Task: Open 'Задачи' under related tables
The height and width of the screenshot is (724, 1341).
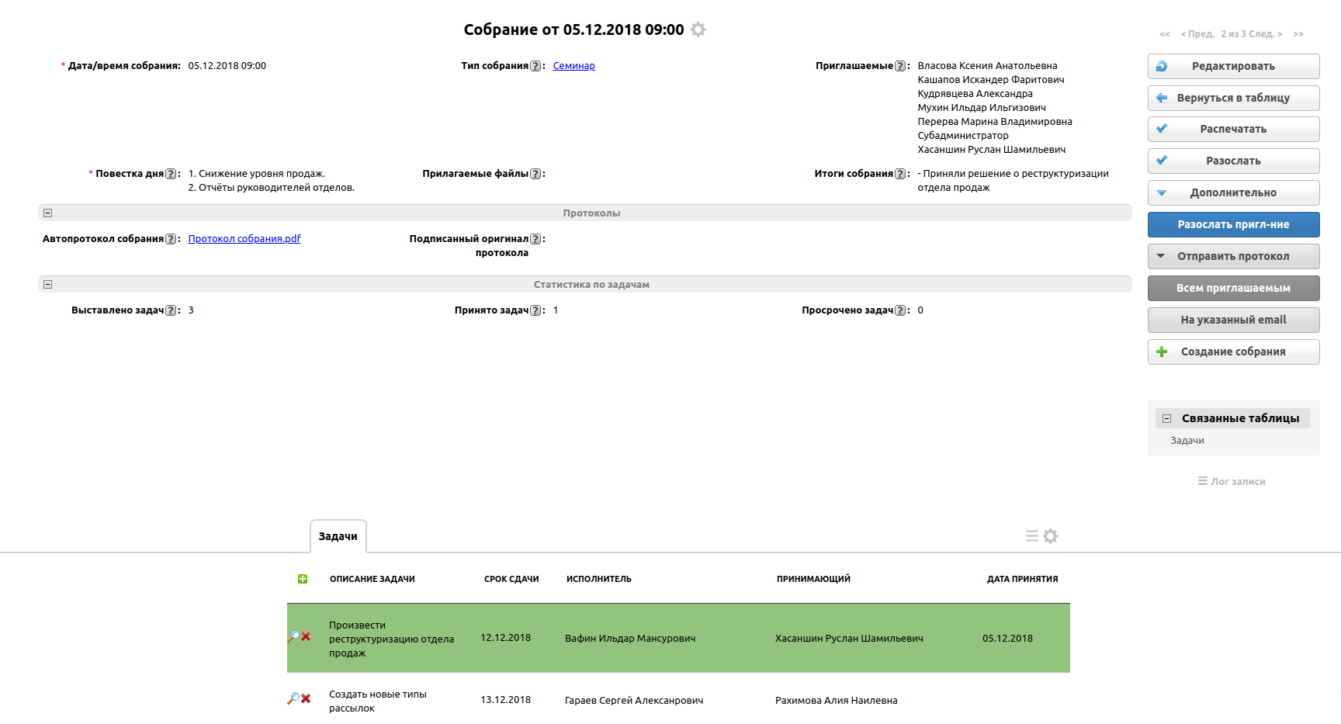Action: point(1187,441)
